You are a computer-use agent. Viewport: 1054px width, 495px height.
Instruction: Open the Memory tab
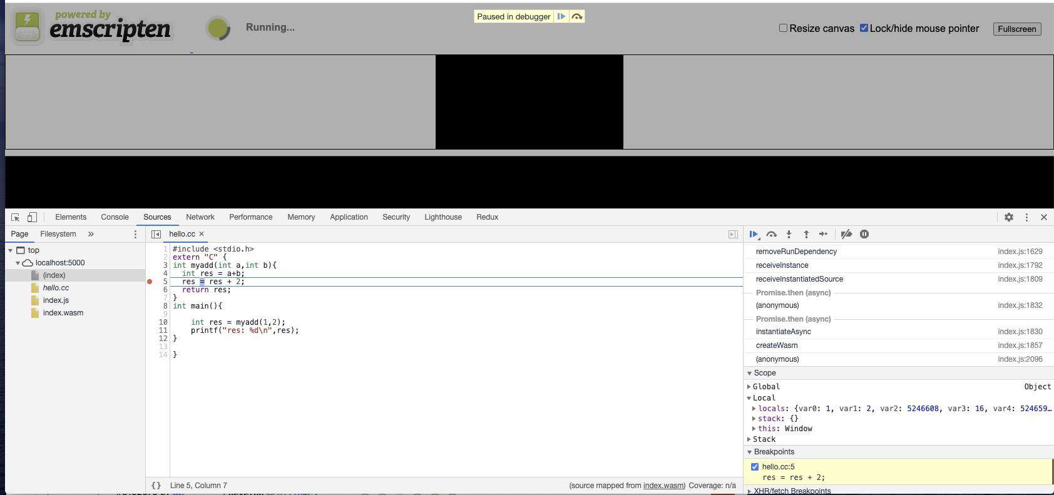click(301, 217)
